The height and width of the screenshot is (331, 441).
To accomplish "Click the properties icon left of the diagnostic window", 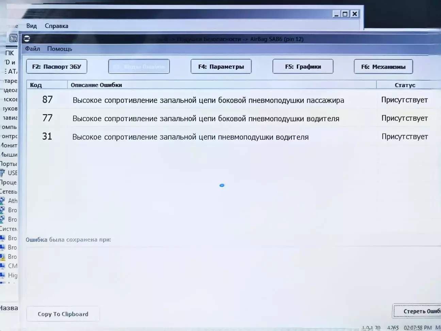I will point(13,38).
